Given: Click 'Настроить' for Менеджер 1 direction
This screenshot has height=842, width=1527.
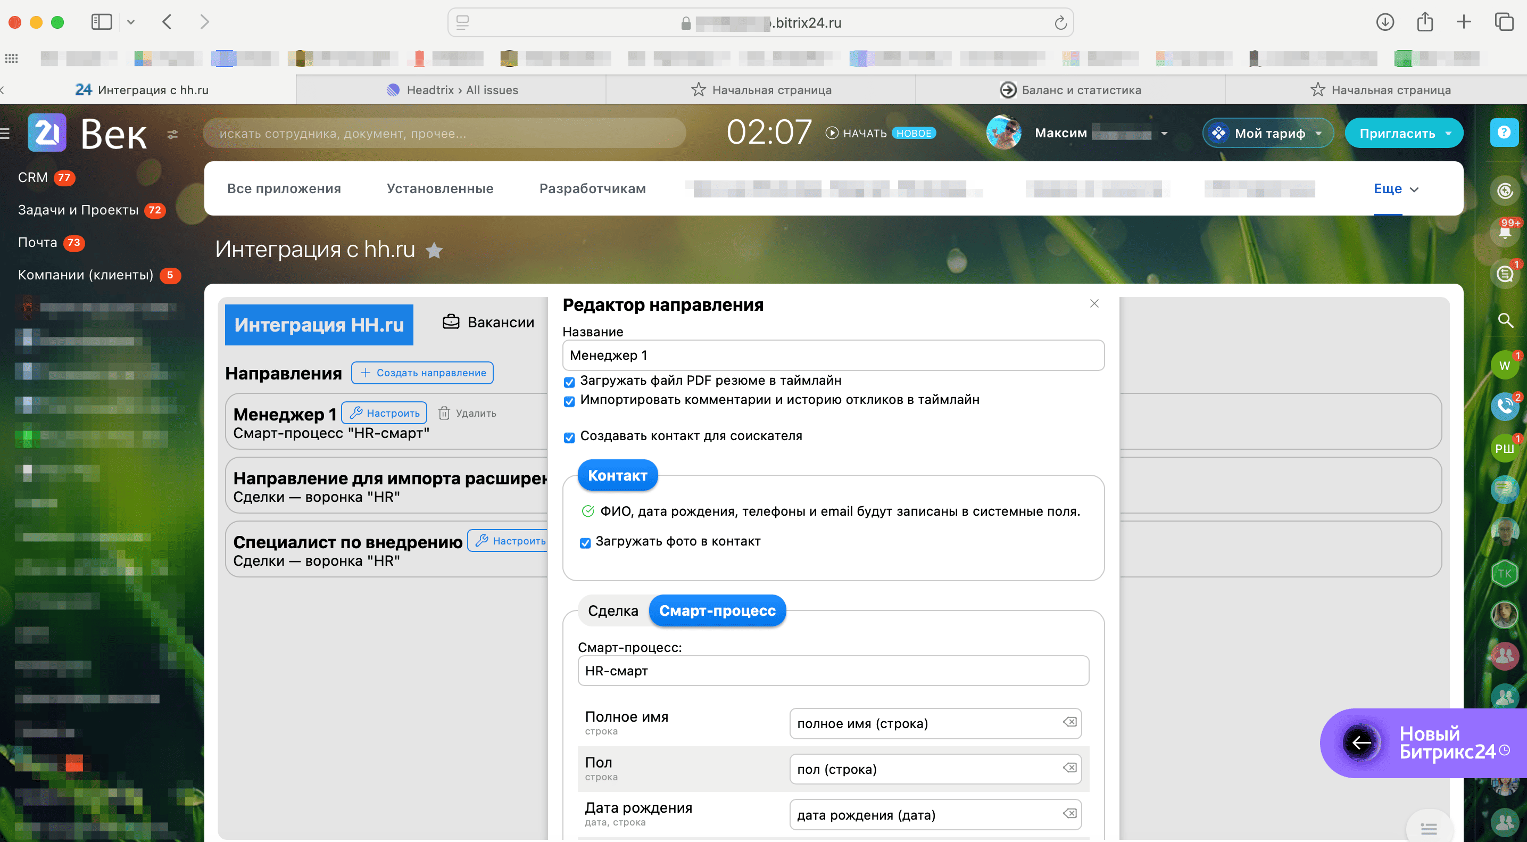Looking at the screenshot, I should (384, 412).
